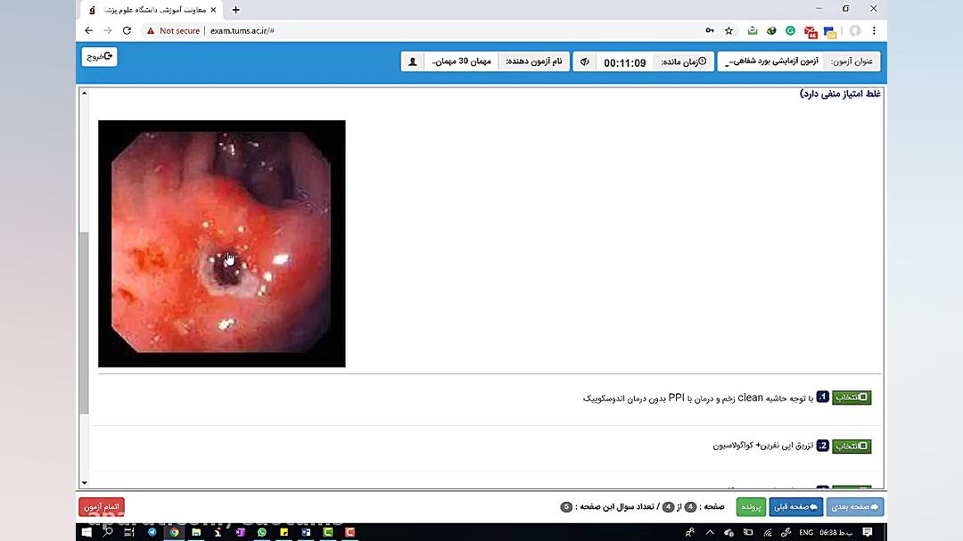Open the network Wi-Fi tray icon
Image resolution: width=963 pixels, height=541 pixels.
[767, 532]
